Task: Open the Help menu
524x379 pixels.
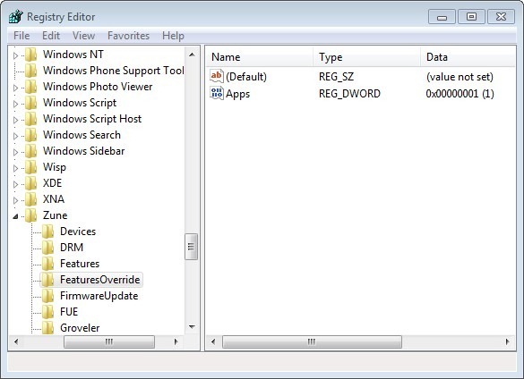Action: pyautogui.click(x=173, y=36)
